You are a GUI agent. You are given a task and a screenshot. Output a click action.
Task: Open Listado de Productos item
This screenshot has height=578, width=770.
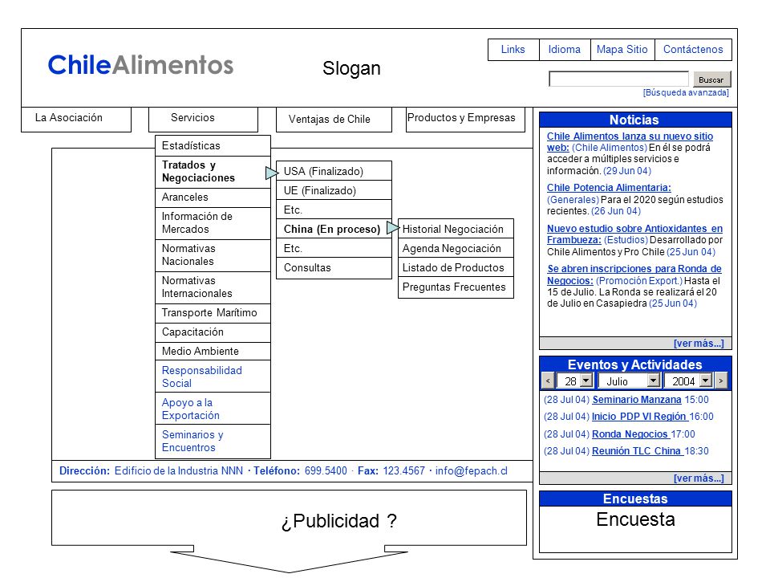pyautogui.click(x=456, y=268)
